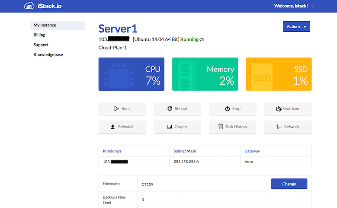This screenshot has height=208, width=337.
Task: Click the Reboot circular arrow icon
Action: coord(170,108)
